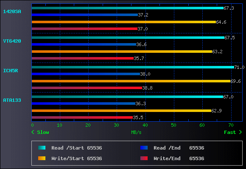The height and width of the screenshot is (169, 246).
Task: Click axis tick label 50
Action: tap(173, 125)
